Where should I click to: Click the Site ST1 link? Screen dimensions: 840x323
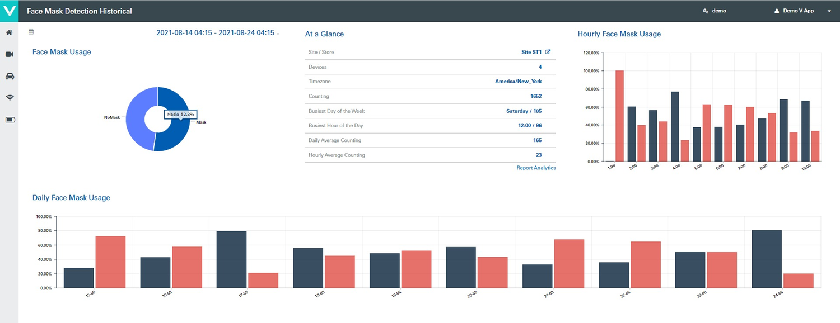532,51
